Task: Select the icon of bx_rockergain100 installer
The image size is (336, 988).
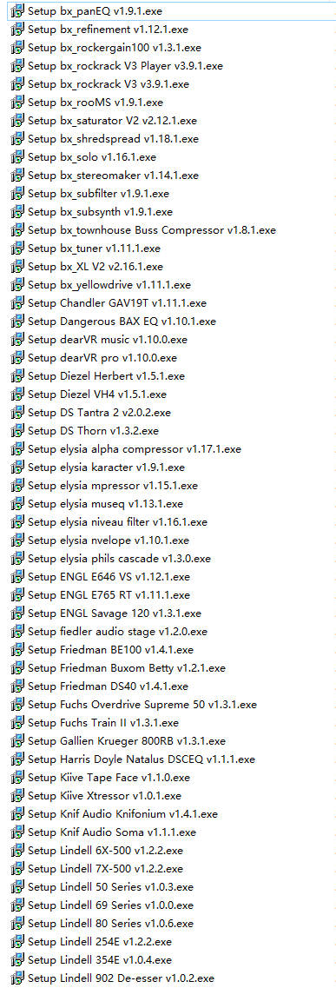Action: pyautogui.click(x=17, y=47)
